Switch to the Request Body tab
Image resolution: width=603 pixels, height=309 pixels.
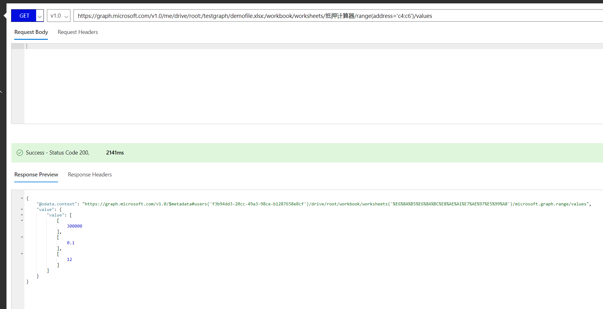click(31, 32)
